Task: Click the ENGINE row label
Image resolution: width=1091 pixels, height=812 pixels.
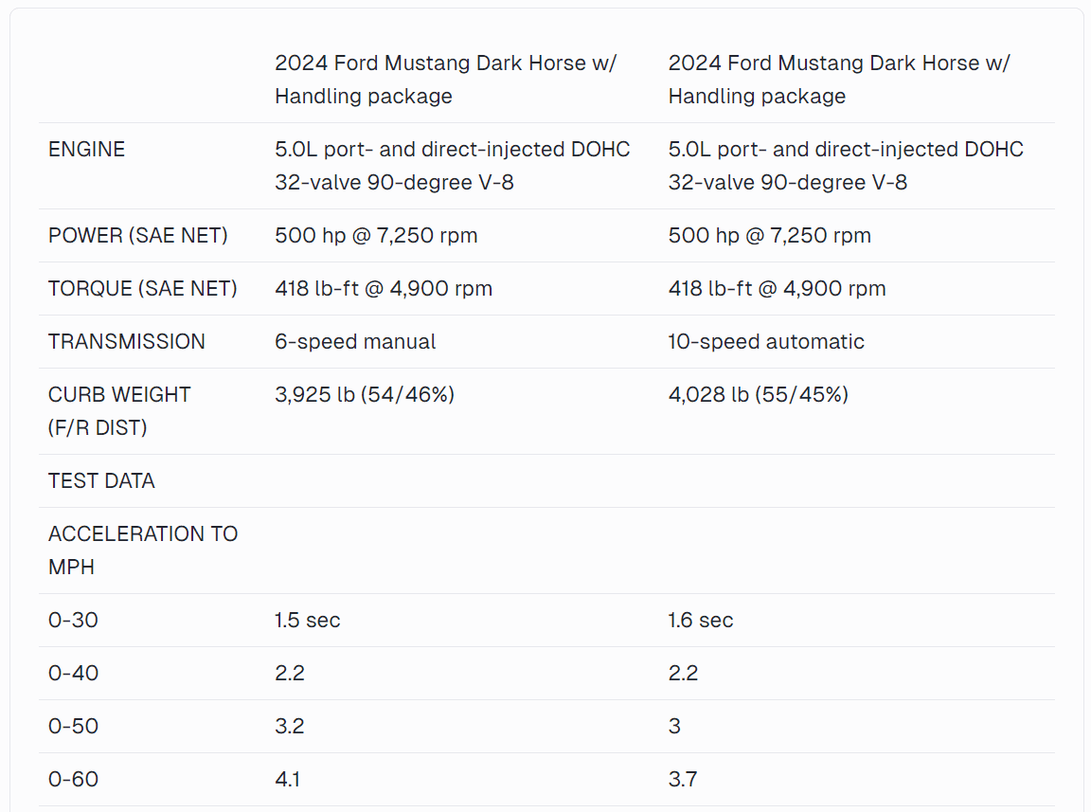Action: click(x=86, y=149)
